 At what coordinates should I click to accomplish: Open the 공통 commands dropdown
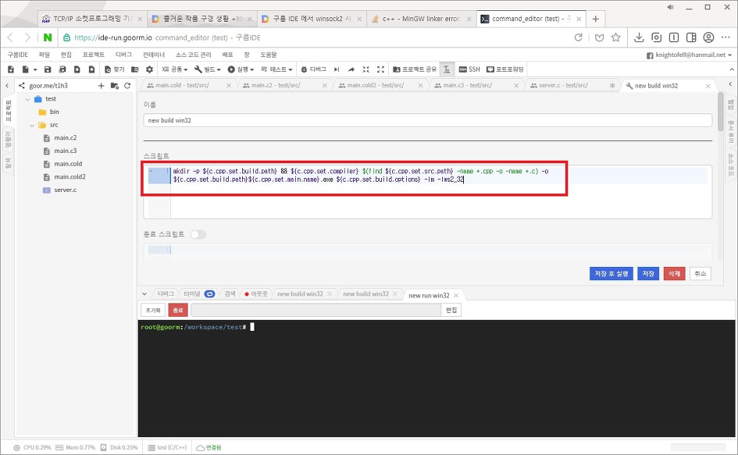[x=175, y=69]
